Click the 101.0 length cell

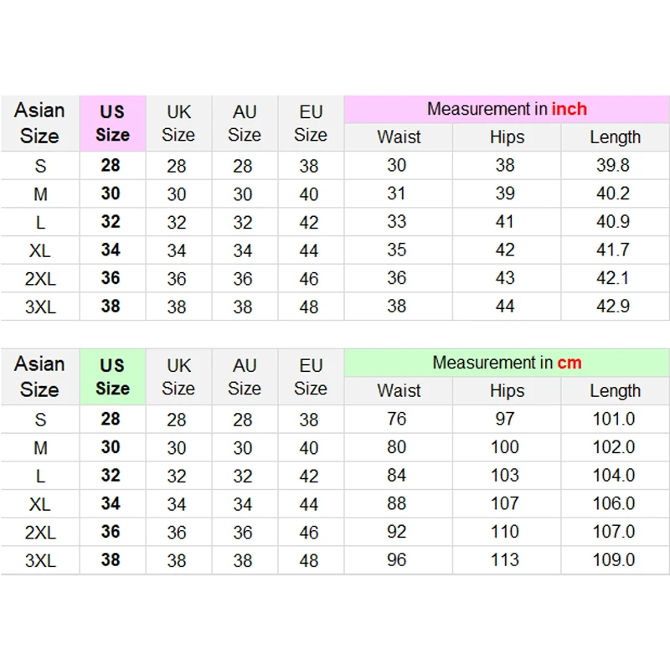[x=614, y=419]
